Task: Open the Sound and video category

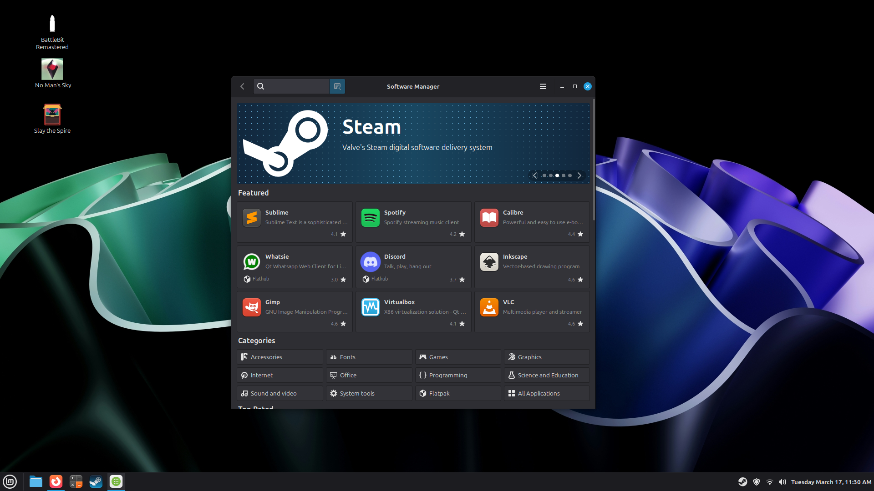Action: (279, 393)
